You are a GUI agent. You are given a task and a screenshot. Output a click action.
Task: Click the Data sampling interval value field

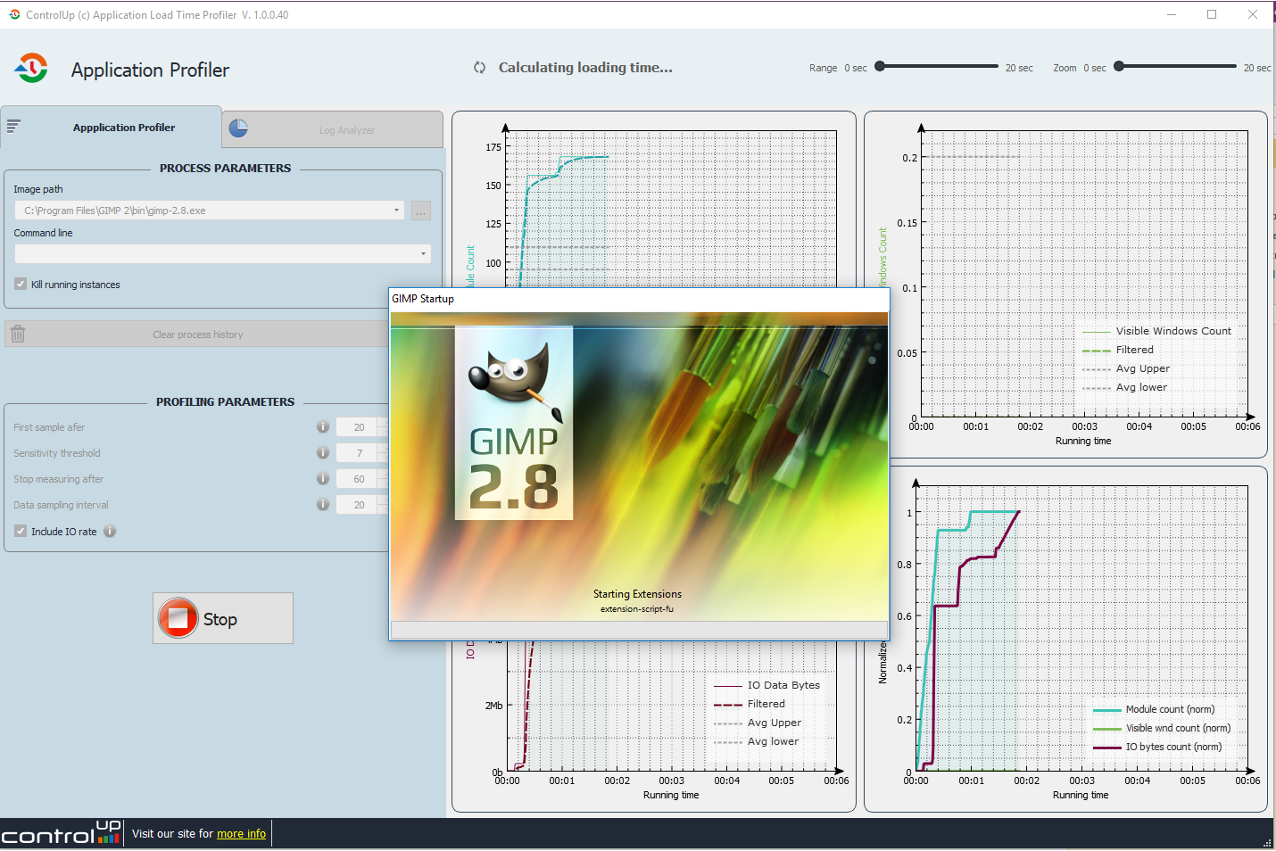pos(359,505)
